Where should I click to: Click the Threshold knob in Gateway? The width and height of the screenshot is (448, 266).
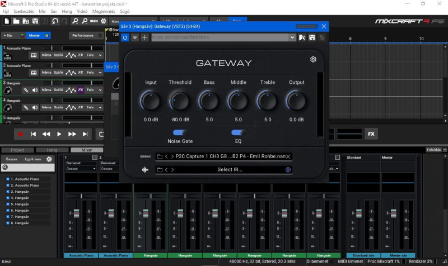click(180, 101)
